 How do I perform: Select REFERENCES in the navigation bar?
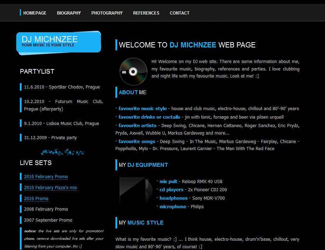[x=146, y=13]
